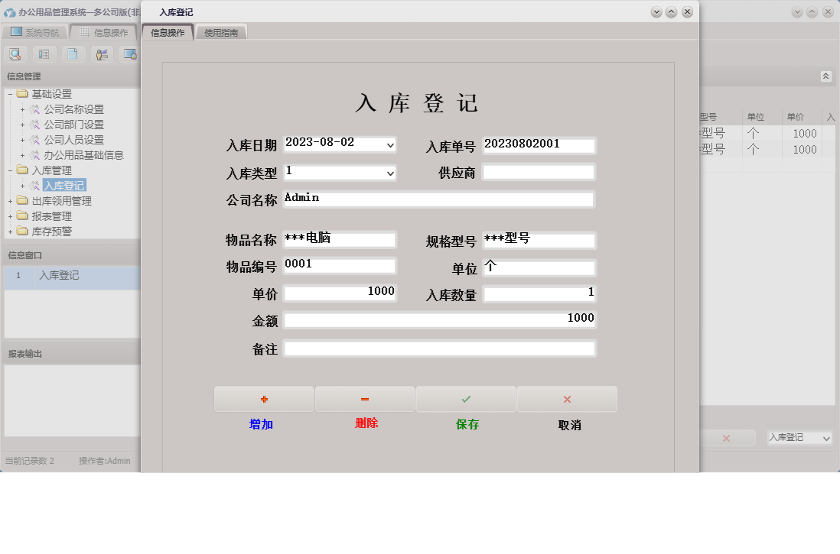Select the search/query icon in the toolbar
Viewport: 840px width, 554px height.
(x=15, y=54)
